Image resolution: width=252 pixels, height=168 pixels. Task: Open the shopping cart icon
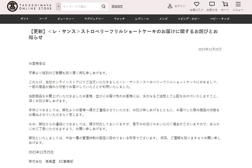225,4
